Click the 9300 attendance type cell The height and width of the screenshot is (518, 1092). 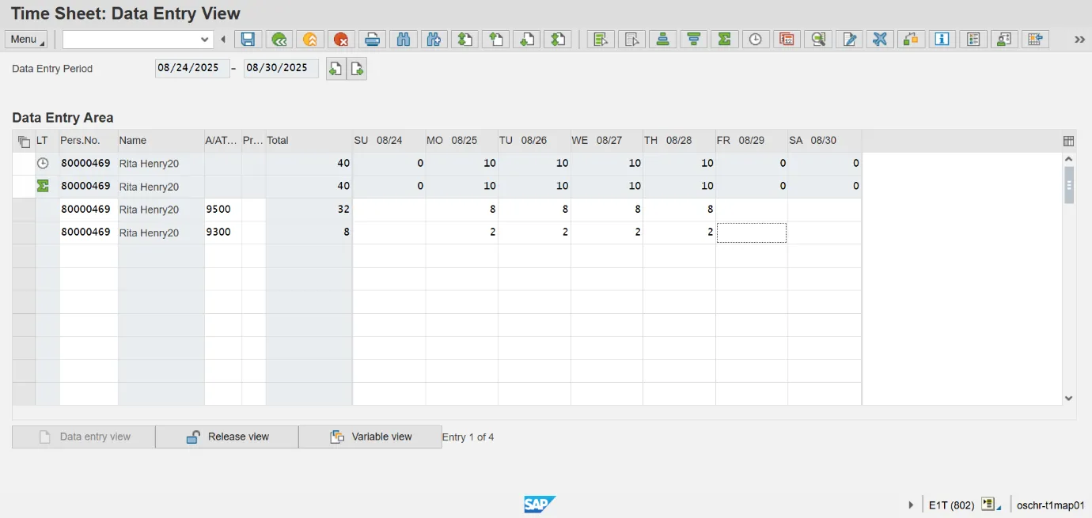(x=223, y=233)
